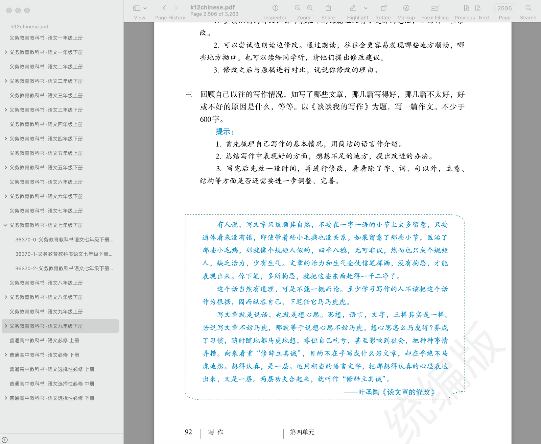Activate the Highlight pen tool
This screenshot has width=541, height=444.
click(353, 8)
